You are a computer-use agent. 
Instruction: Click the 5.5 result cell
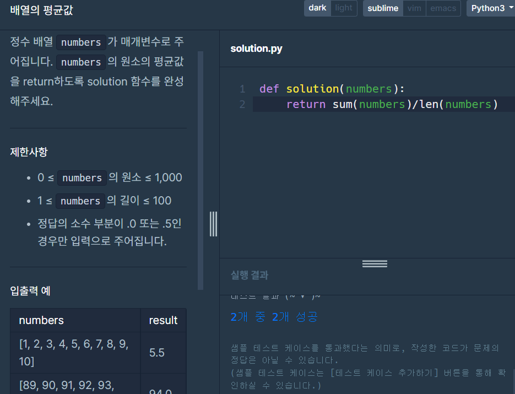click(163, 353)
